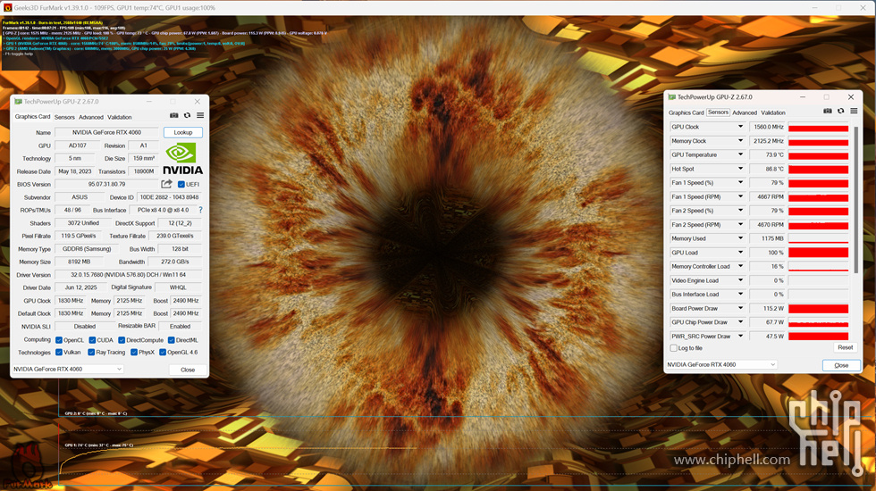This screenshot has height=491, width=876.
Task: Expand the PWR_SRC Power Draw dropdown arrow
Action: 740,336
